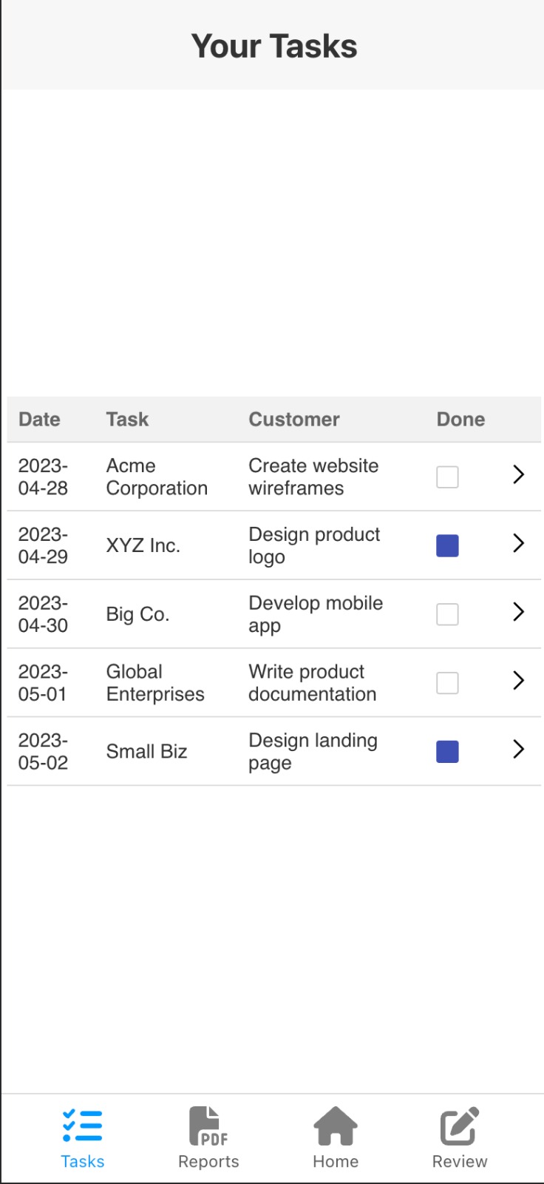Image resolution: width=544 pixels, height=1184 pixels.
Task: Check Done box for Acme Corporation
Action: point(447,477)
